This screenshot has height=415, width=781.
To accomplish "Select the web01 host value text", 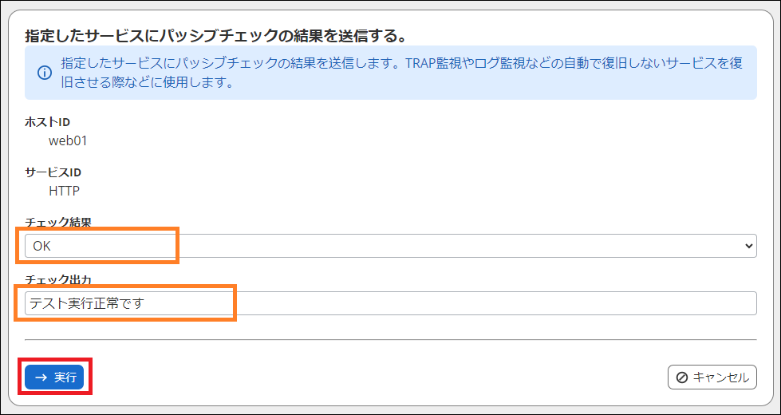I will (x=68, y=141).
